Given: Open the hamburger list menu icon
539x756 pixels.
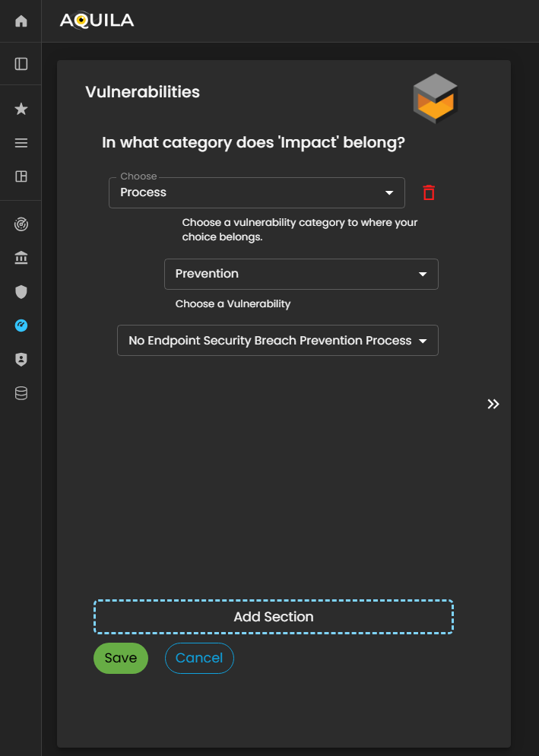Looking at the screenshot, I should [21, 143].
